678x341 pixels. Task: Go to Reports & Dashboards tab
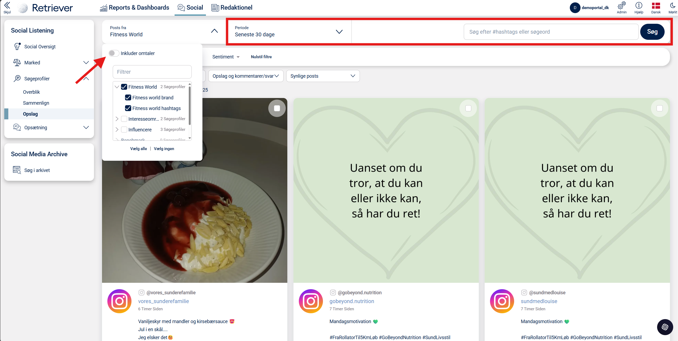pyautogui.click(x=135, y=8)
